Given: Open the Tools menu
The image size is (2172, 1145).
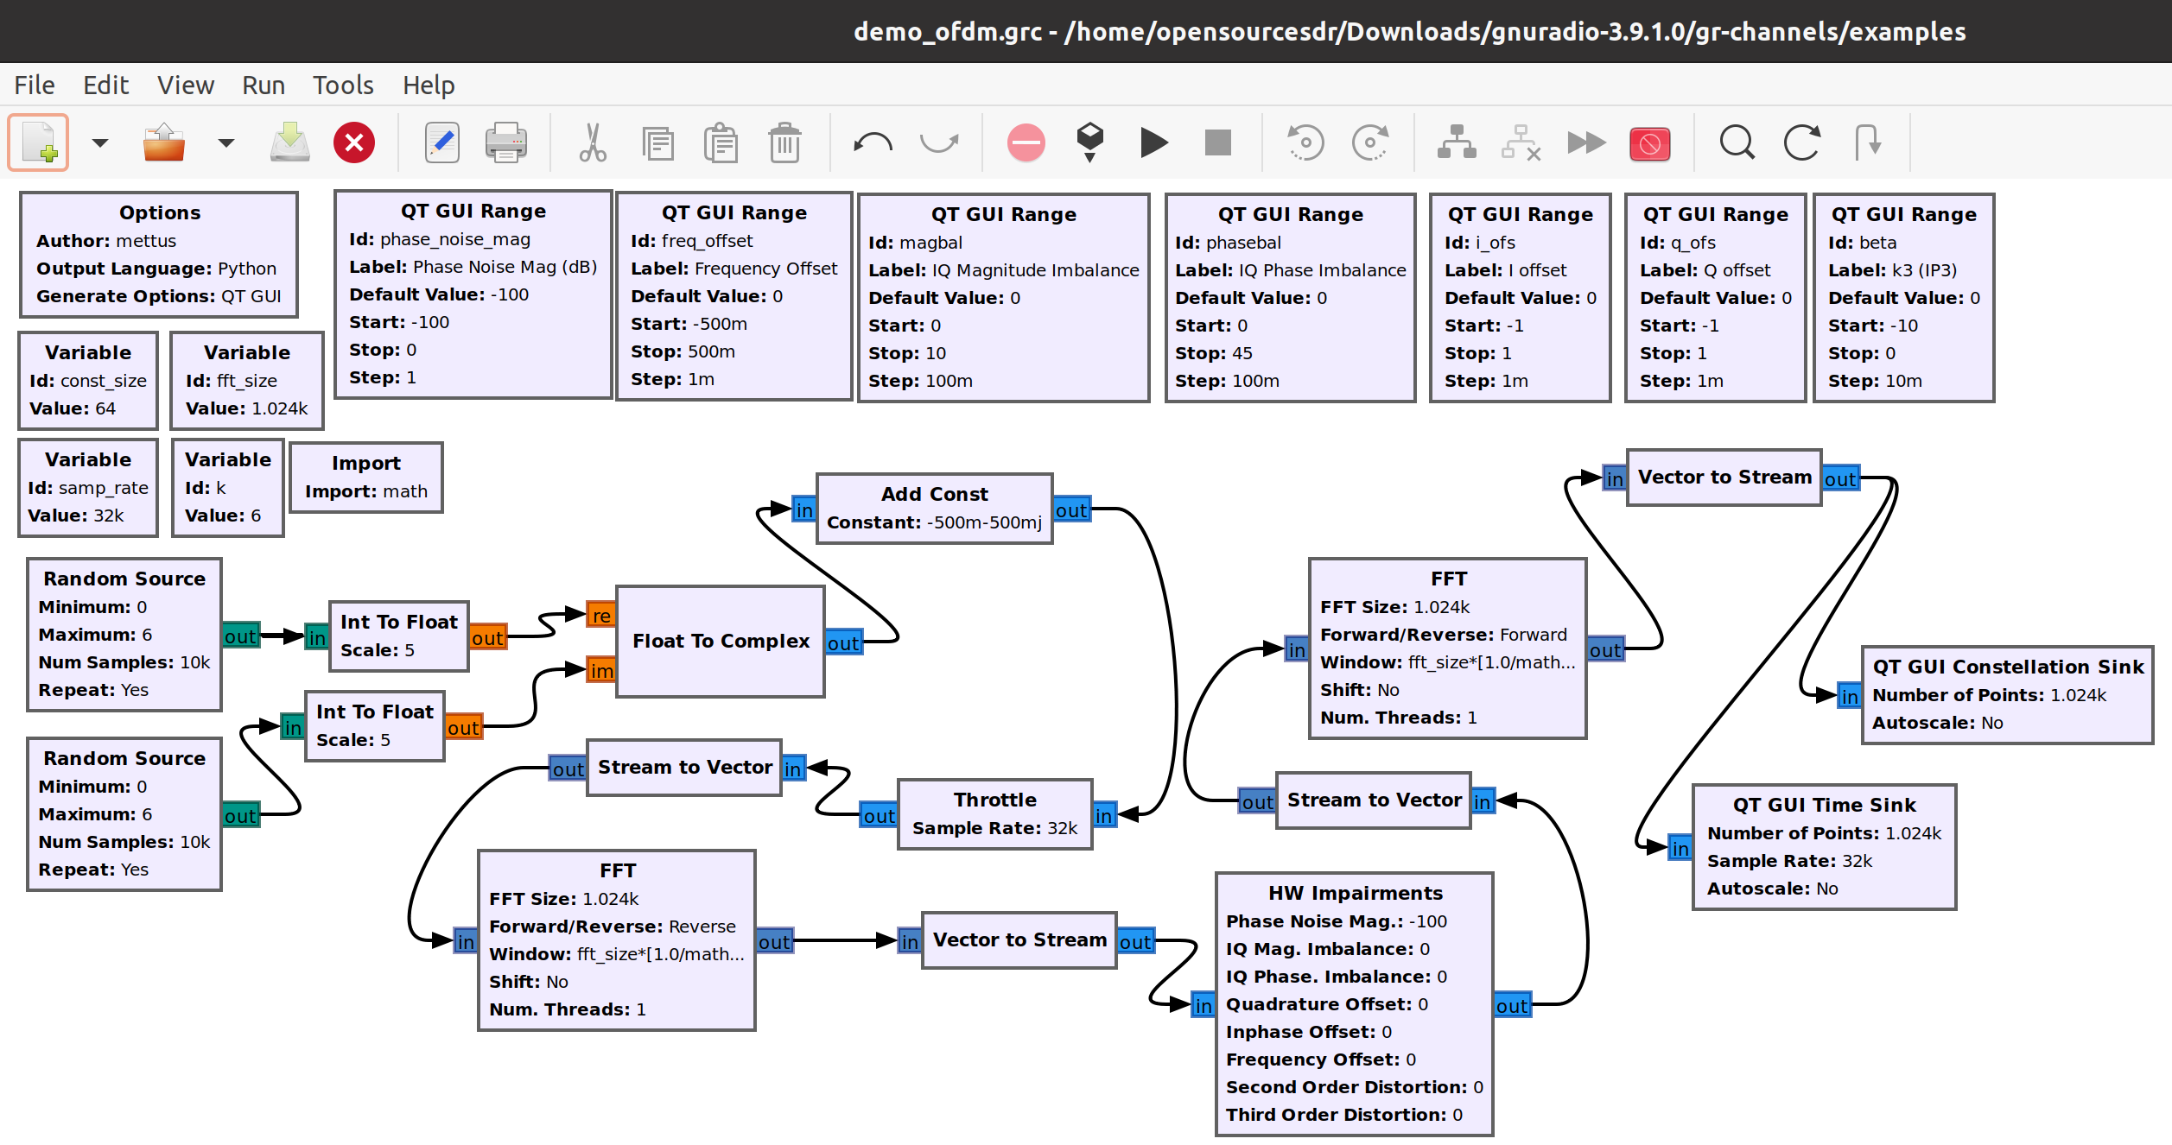Looking at the screenshot, I should (343, 85).
